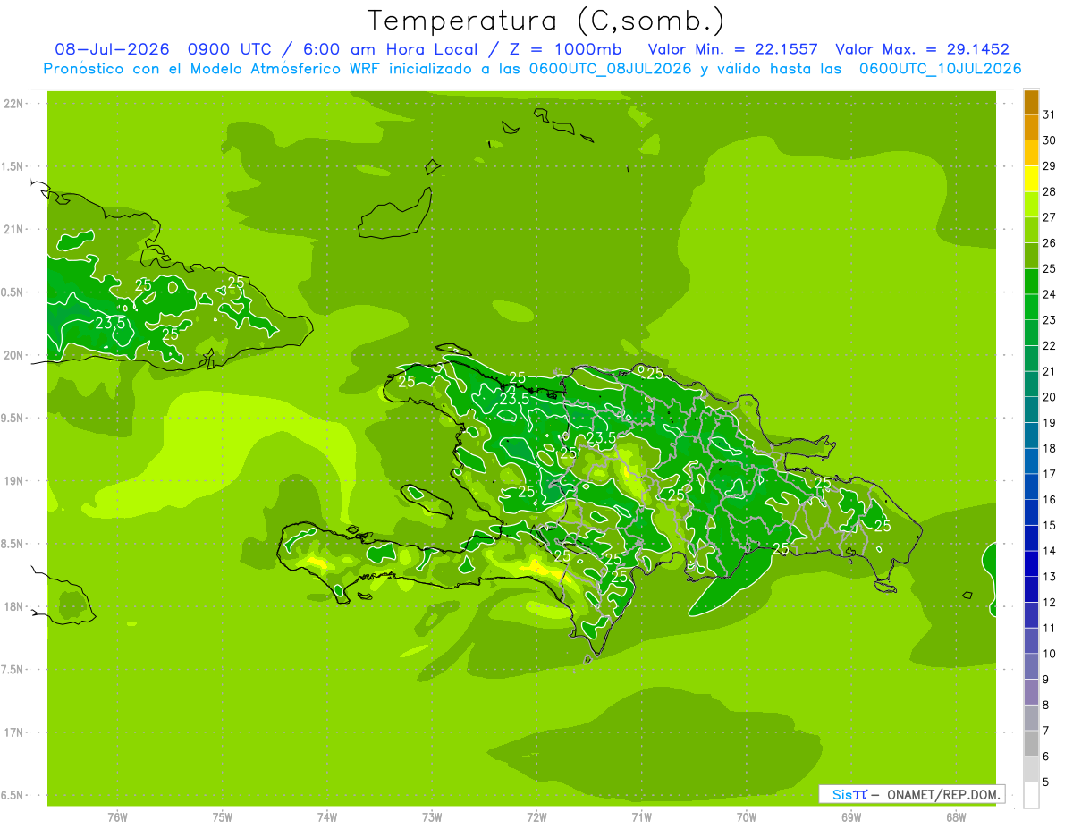Screen dimensions: 1073x829
Task: Click the Temperatura (C,somb.) title
Action: click(x=546, y=21)
